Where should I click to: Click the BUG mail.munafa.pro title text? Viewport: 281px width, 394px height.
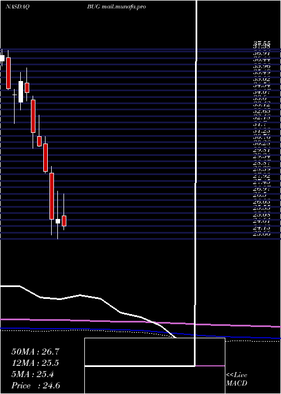117,7
